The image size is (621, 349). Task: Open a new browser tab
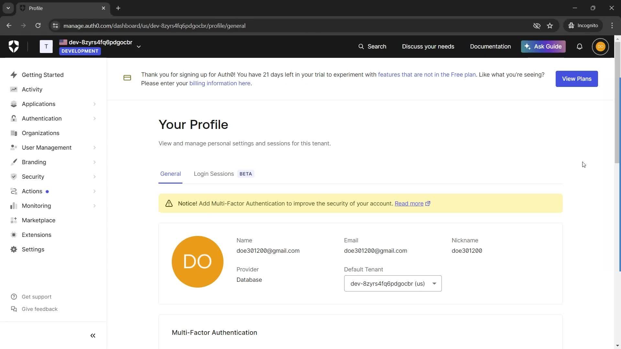coord(118,8)
